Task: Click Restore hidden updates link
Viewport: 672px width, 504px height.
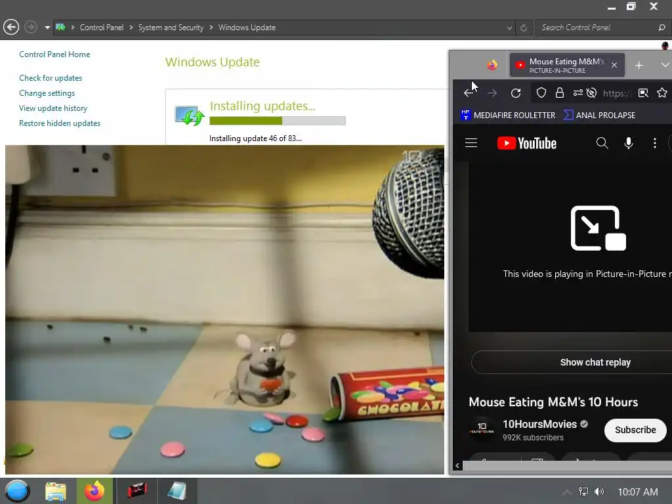Action: point(60,123)
